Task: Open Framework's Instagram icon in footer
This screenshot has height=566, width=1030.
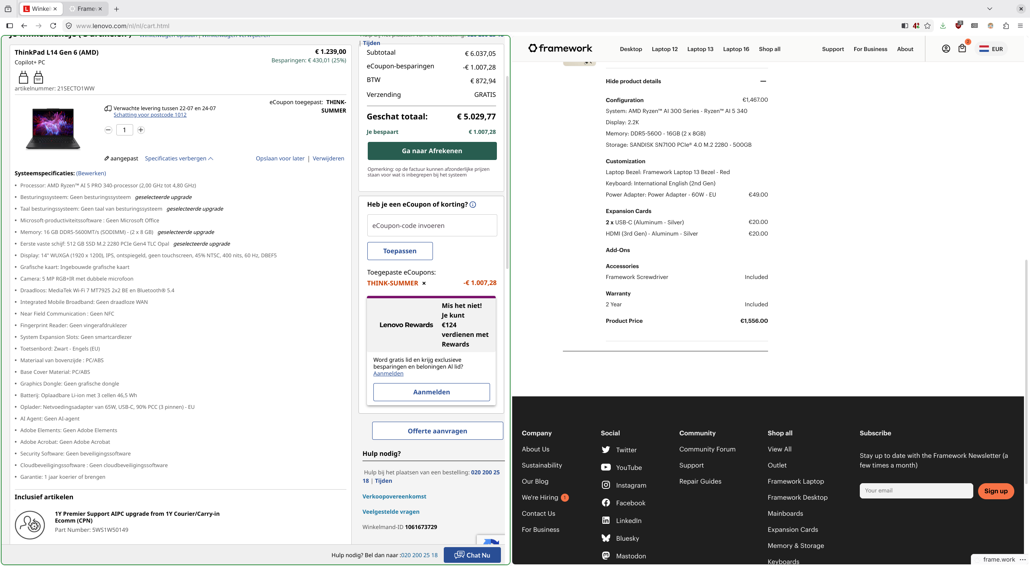Action: [606, 485]
